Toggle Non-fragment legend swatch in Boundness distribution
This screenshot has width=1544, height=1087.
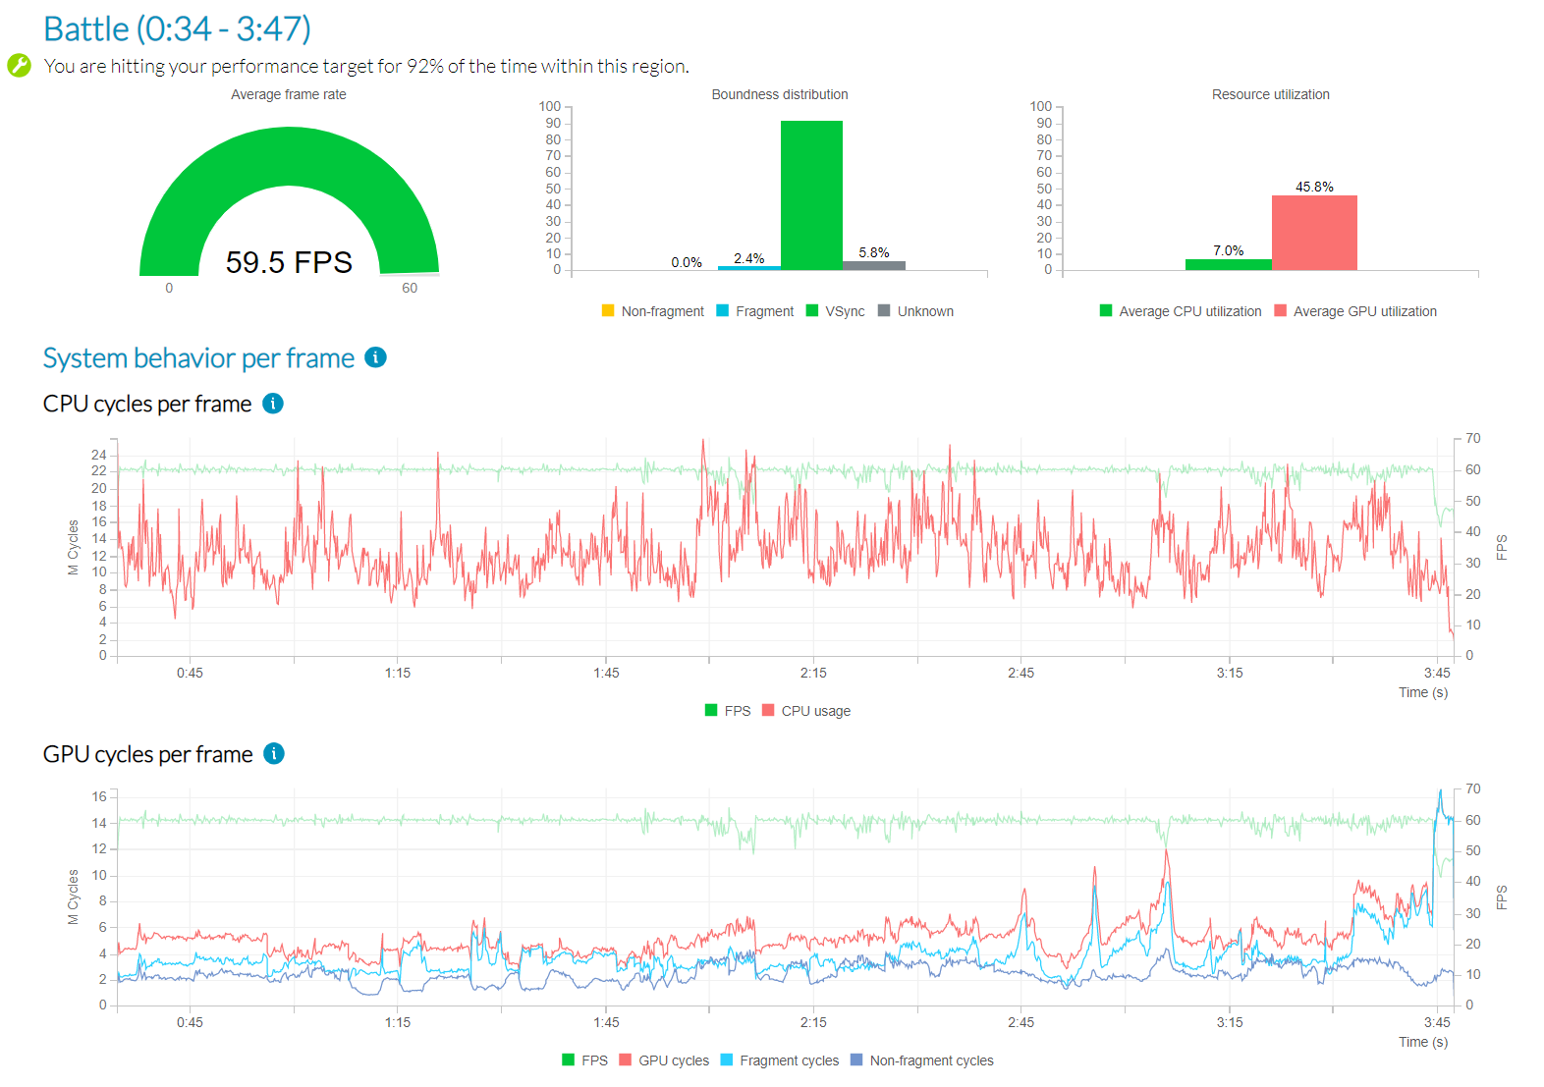[x=608, y=310]
